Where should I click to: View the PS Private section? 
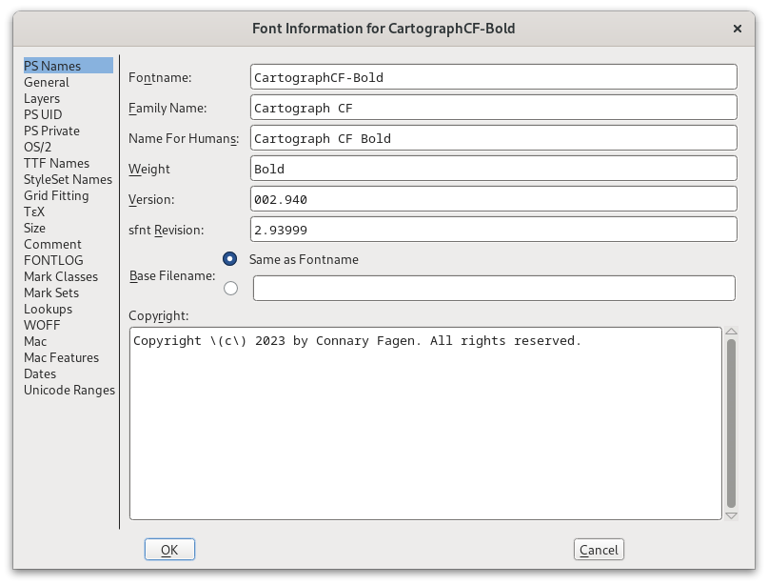(51, 131)
